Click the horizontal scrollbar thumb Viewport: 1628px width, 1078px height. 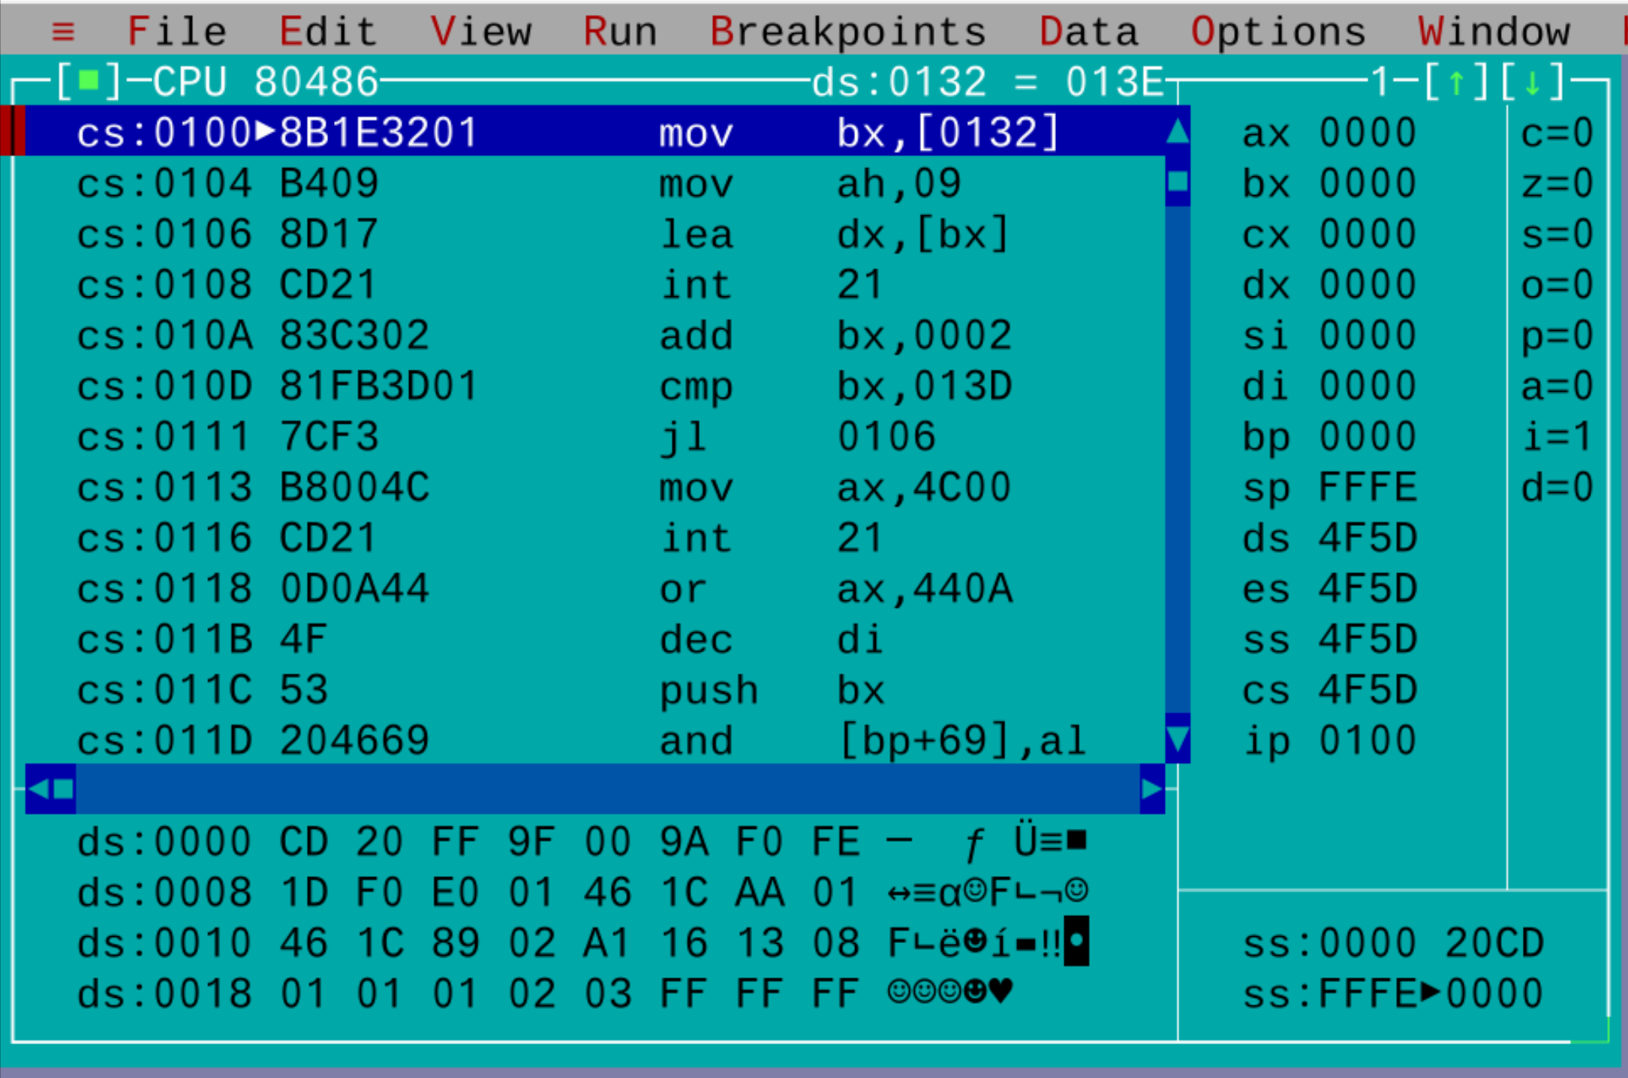point(63,788)
